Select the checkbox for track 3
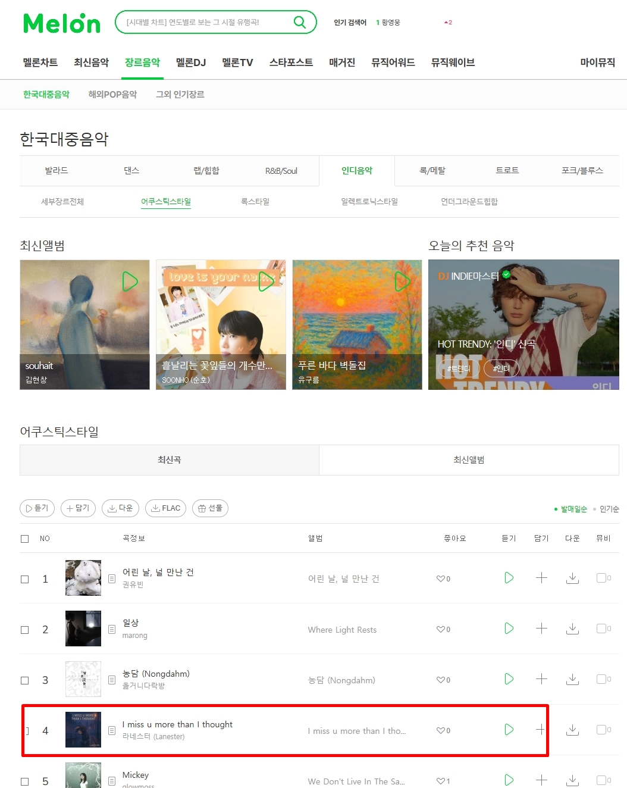627x788 pixels. 25,680
